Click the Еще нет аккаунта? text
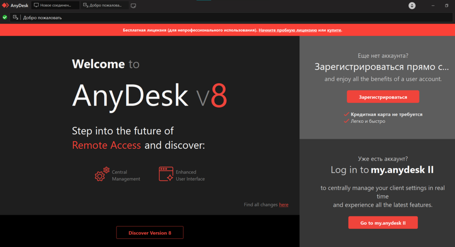 [x=383, y=56]
